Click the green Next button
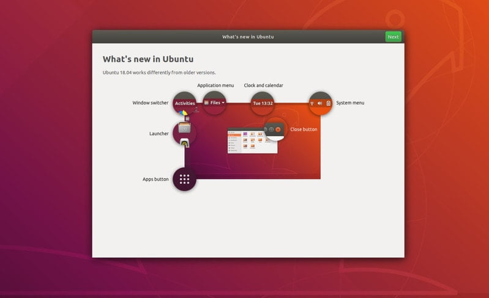The height and width of the screenshot is (298, 489). (x=393, y=37)
